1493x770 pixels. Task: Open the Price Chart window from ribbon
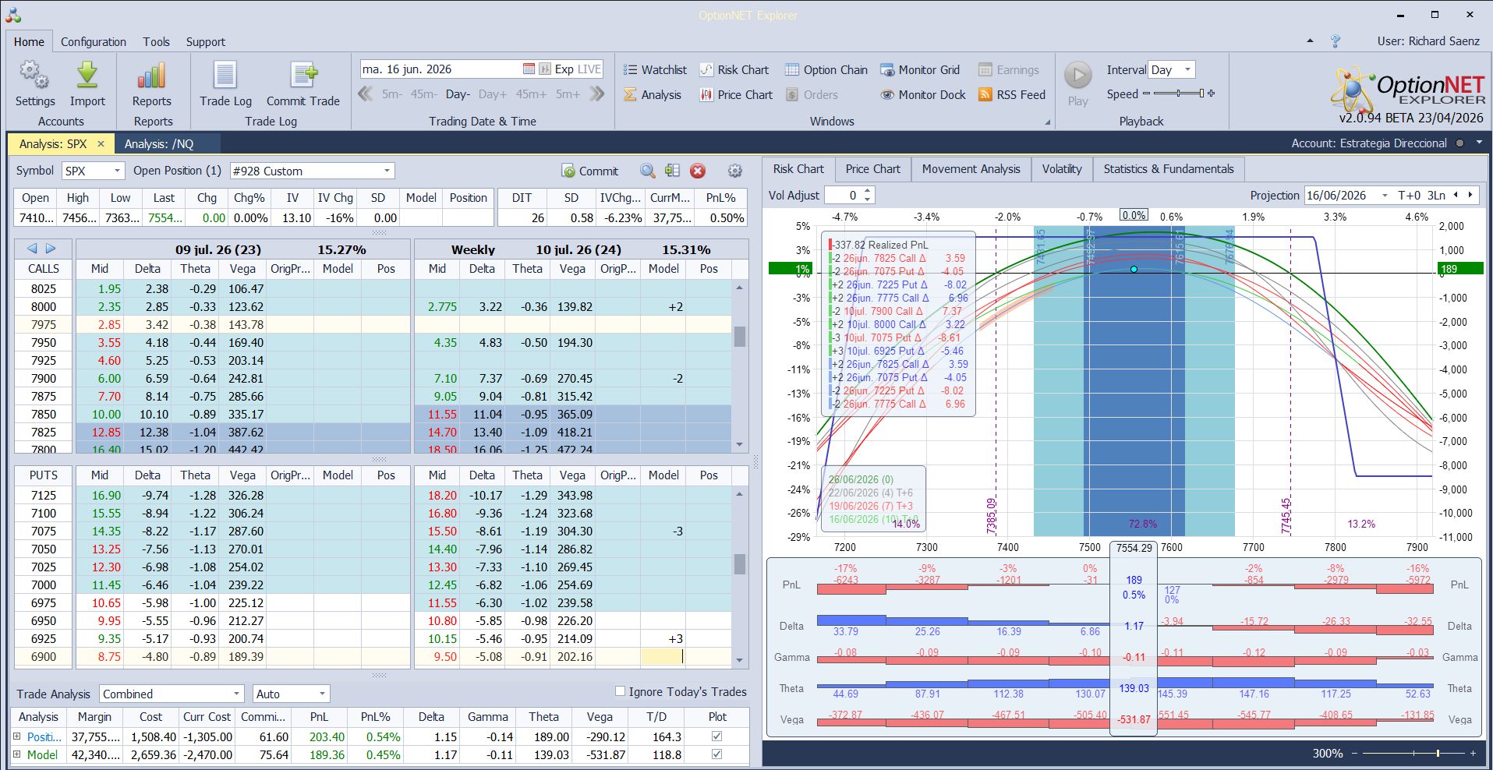[x=736, y=95]
